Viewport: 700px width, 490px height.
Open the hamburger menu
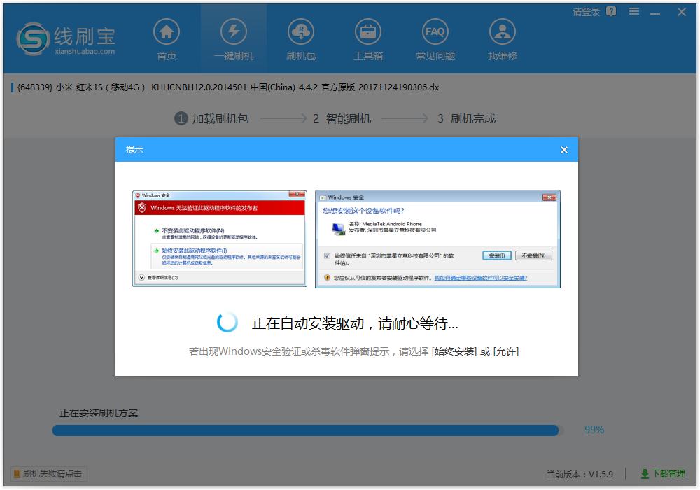(633, 11)
